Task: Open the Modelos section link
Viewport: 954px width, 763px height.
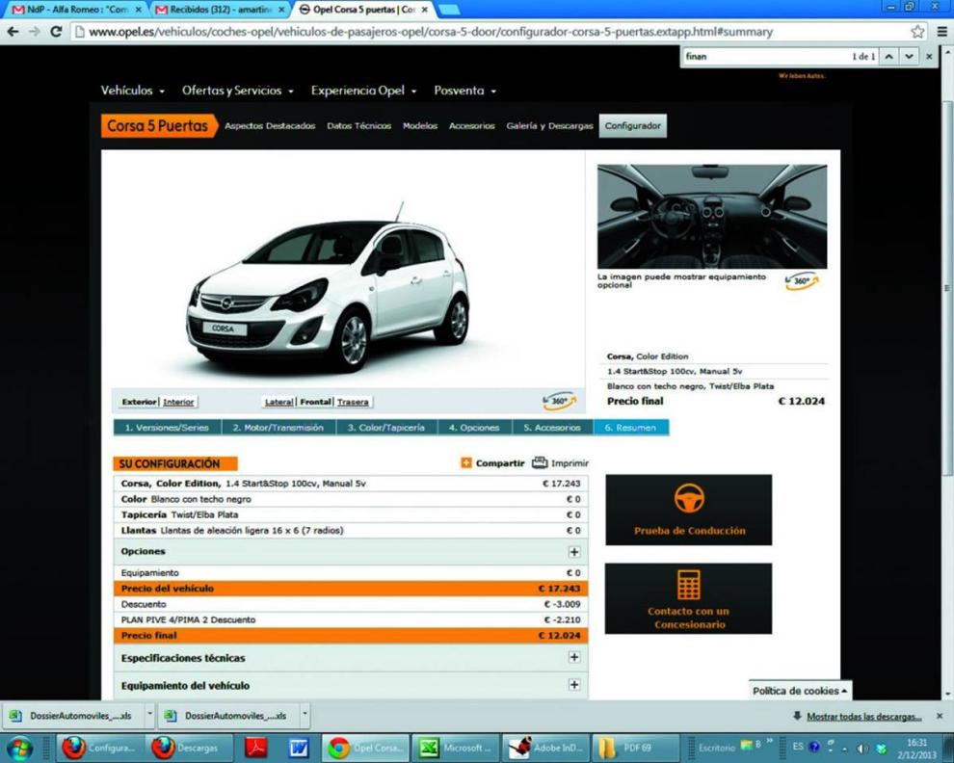Action: click(x=420, y=126)
